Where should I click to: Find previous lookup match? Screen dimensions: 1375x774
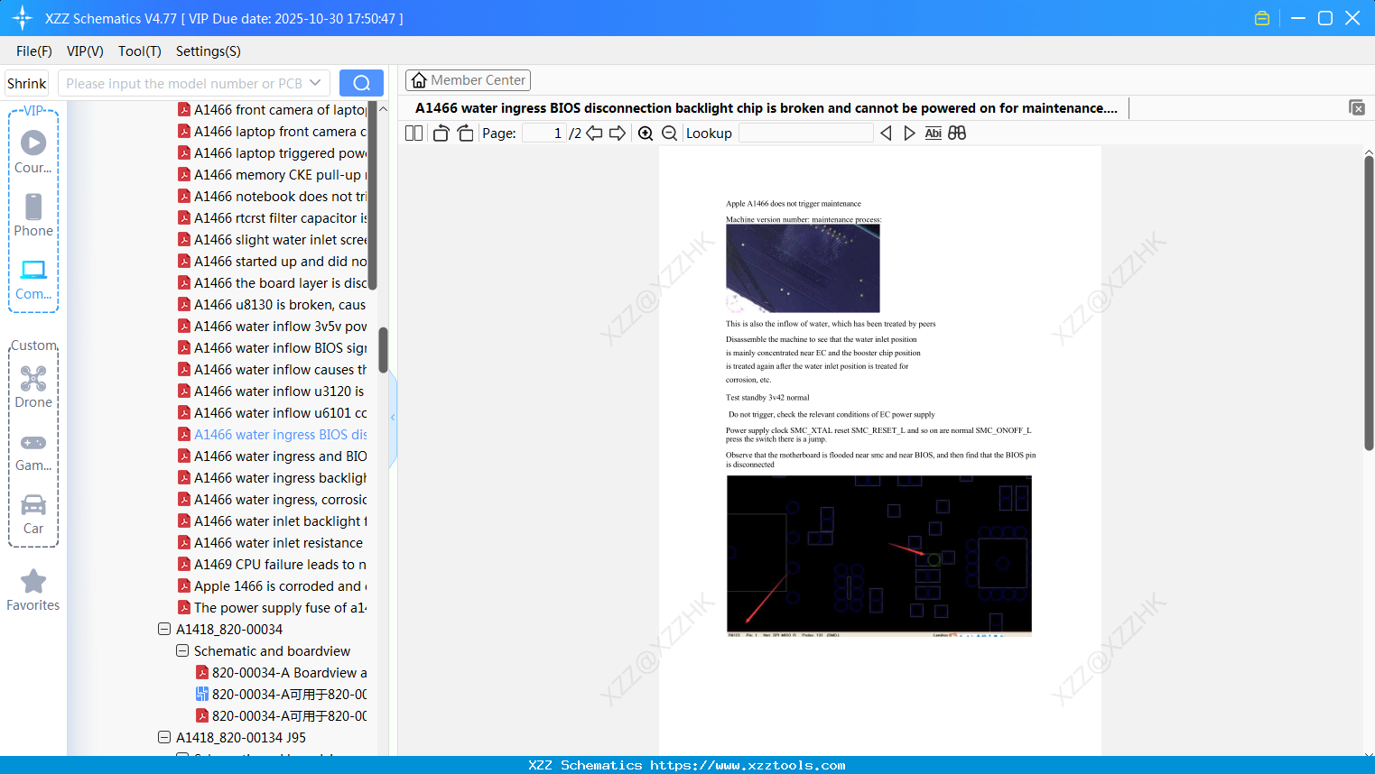(x=886, y=134)
